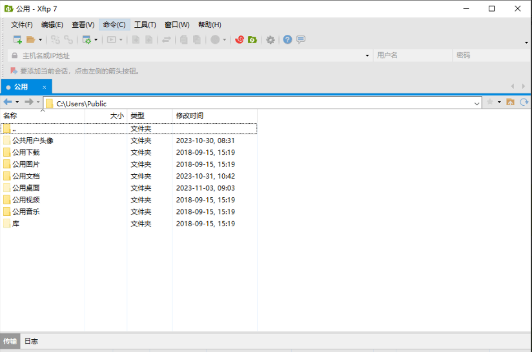Close the 公用 session tab
Viewport: 532px width, 352px height.
[x=45, y=87]
